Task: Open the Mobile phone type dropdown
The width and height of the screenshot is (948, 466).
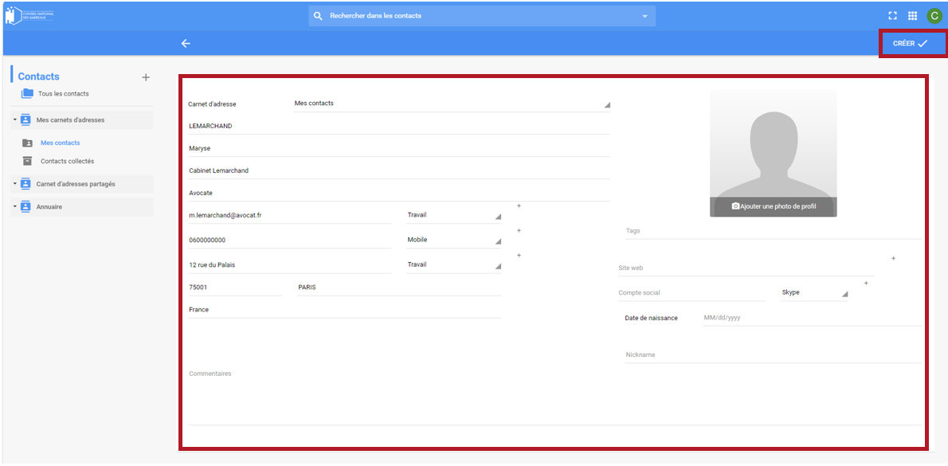Action: (x=453, y=240)
